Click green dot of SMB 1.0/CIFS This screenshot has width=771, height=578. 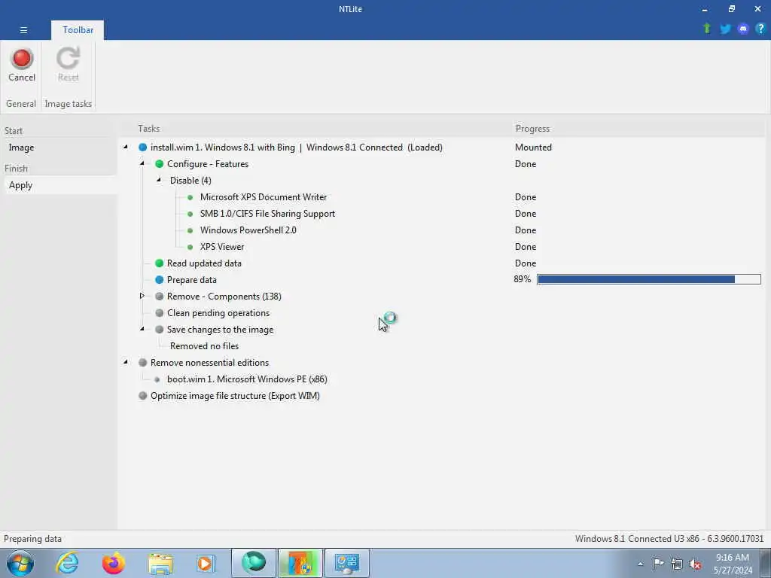[x=190, y=214]
